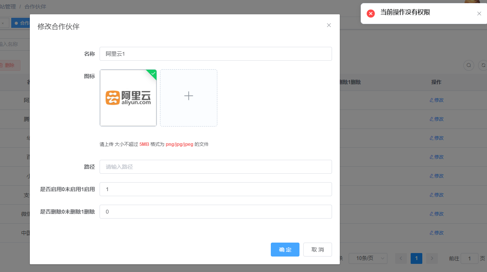487x272 pixels.
Task: Click the search icon in background toolbar
Action: click(469, 65)
